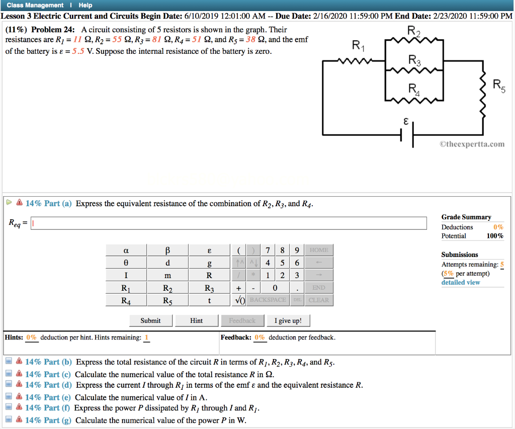Select the ε symbol key on the keypad
Viewport: 515px width, 429px height.
pos(209,250)
